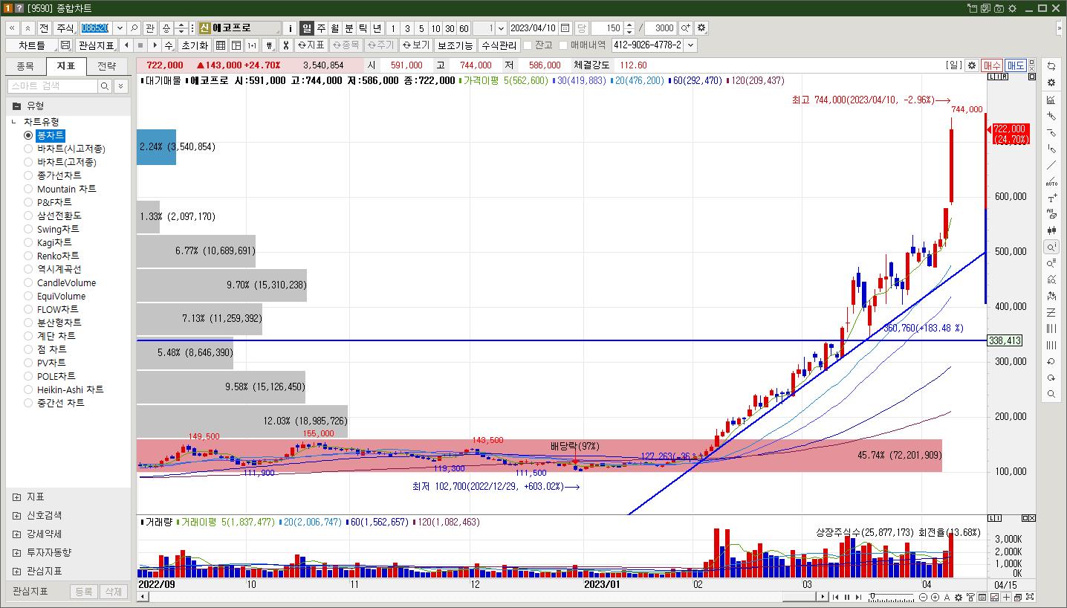
Task: Enable the 매매내역 checkbox
Action: [563, 45]
